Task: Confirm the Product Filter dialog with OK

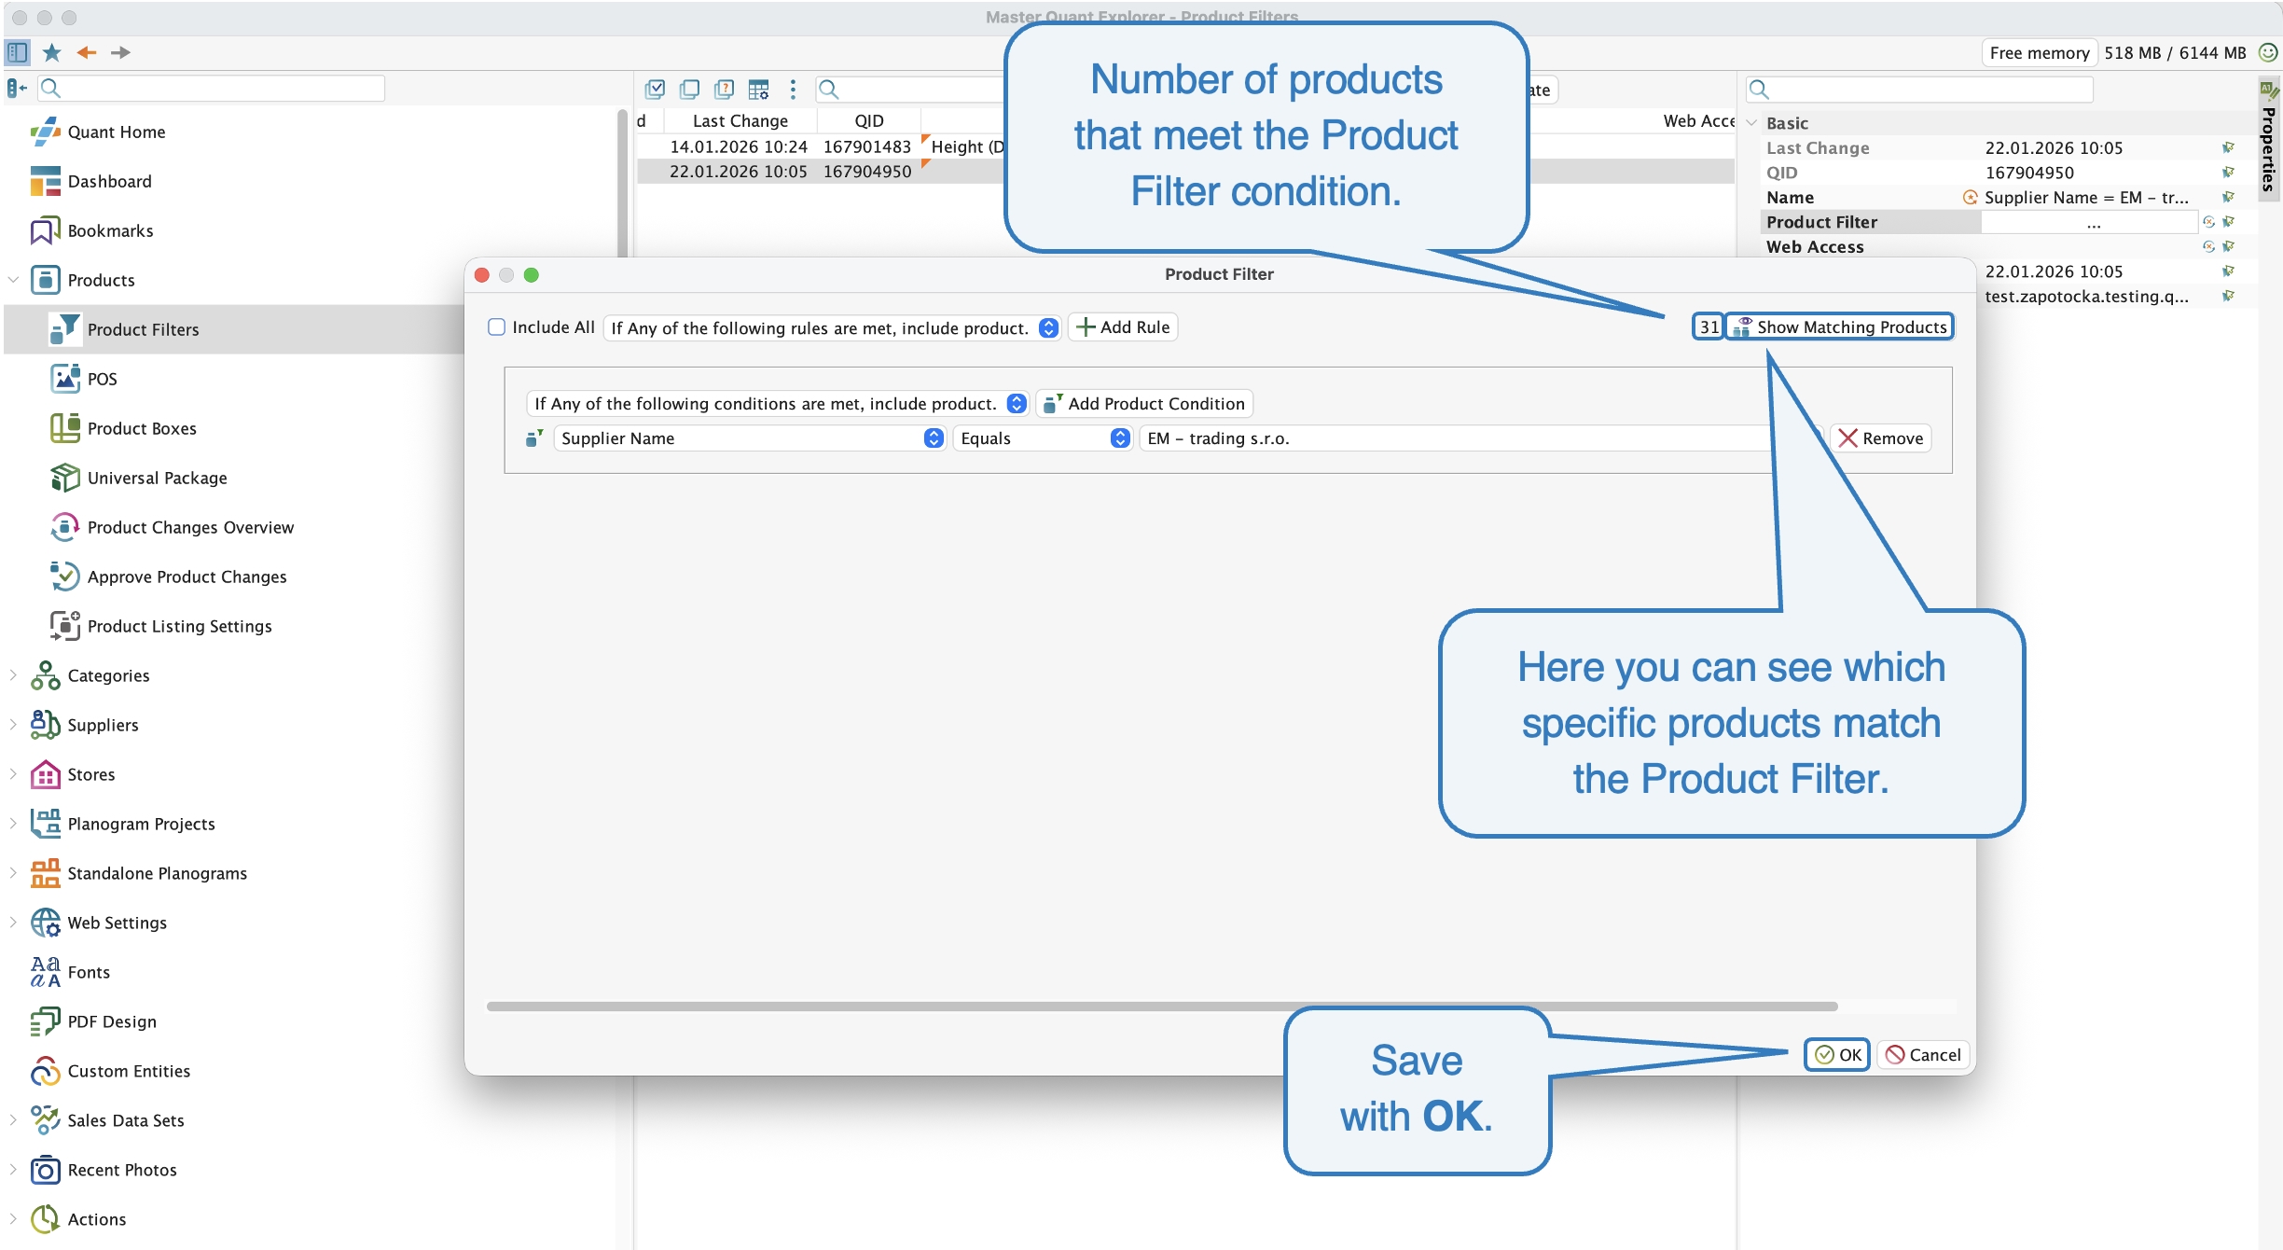Action: point(1837,1054)
